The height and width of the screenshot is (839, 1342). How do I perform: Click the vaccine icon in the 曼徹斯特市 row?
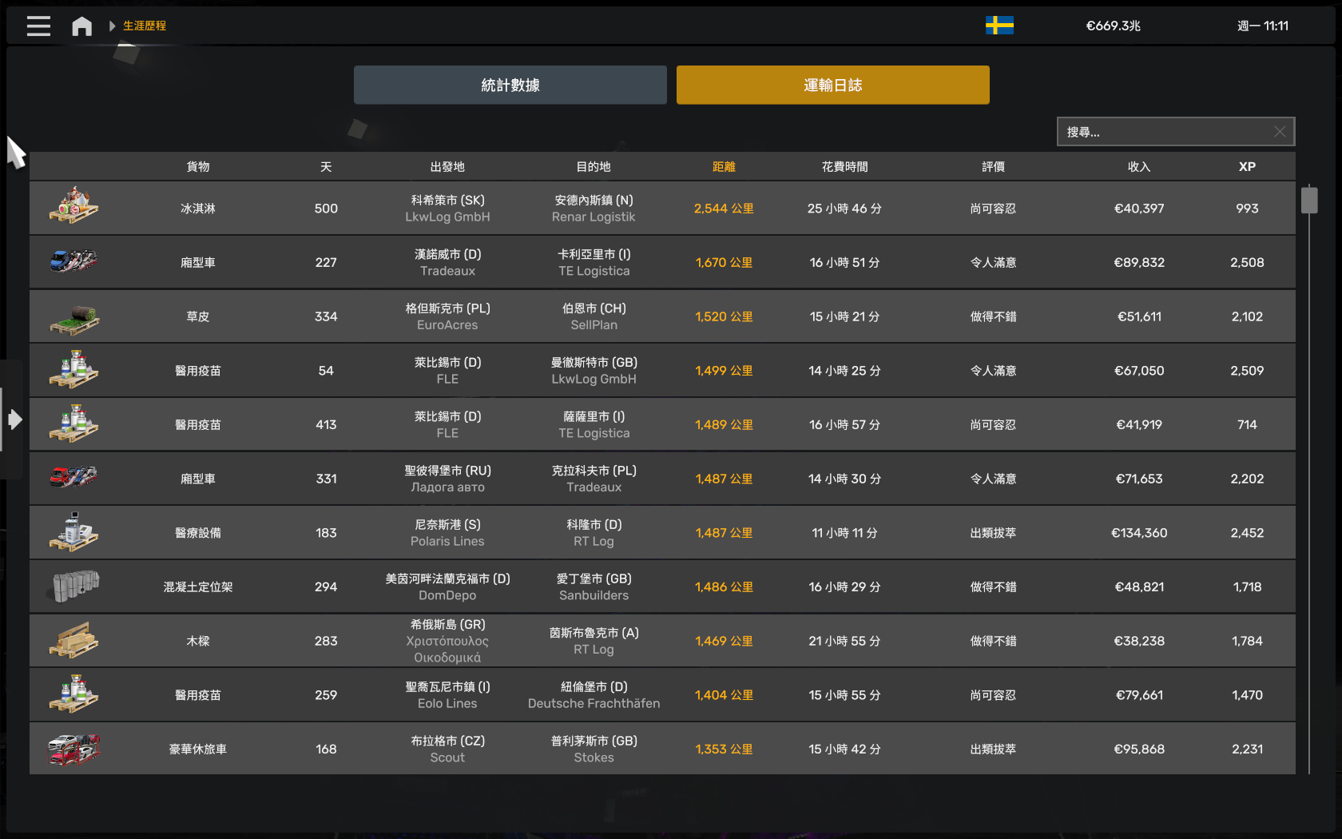(x=73, y=369)
